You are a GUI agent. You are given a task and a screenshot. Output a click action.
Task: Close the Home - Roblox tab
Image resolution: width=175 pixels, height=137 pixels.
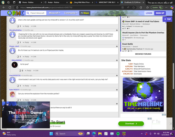tap(41, 2)
